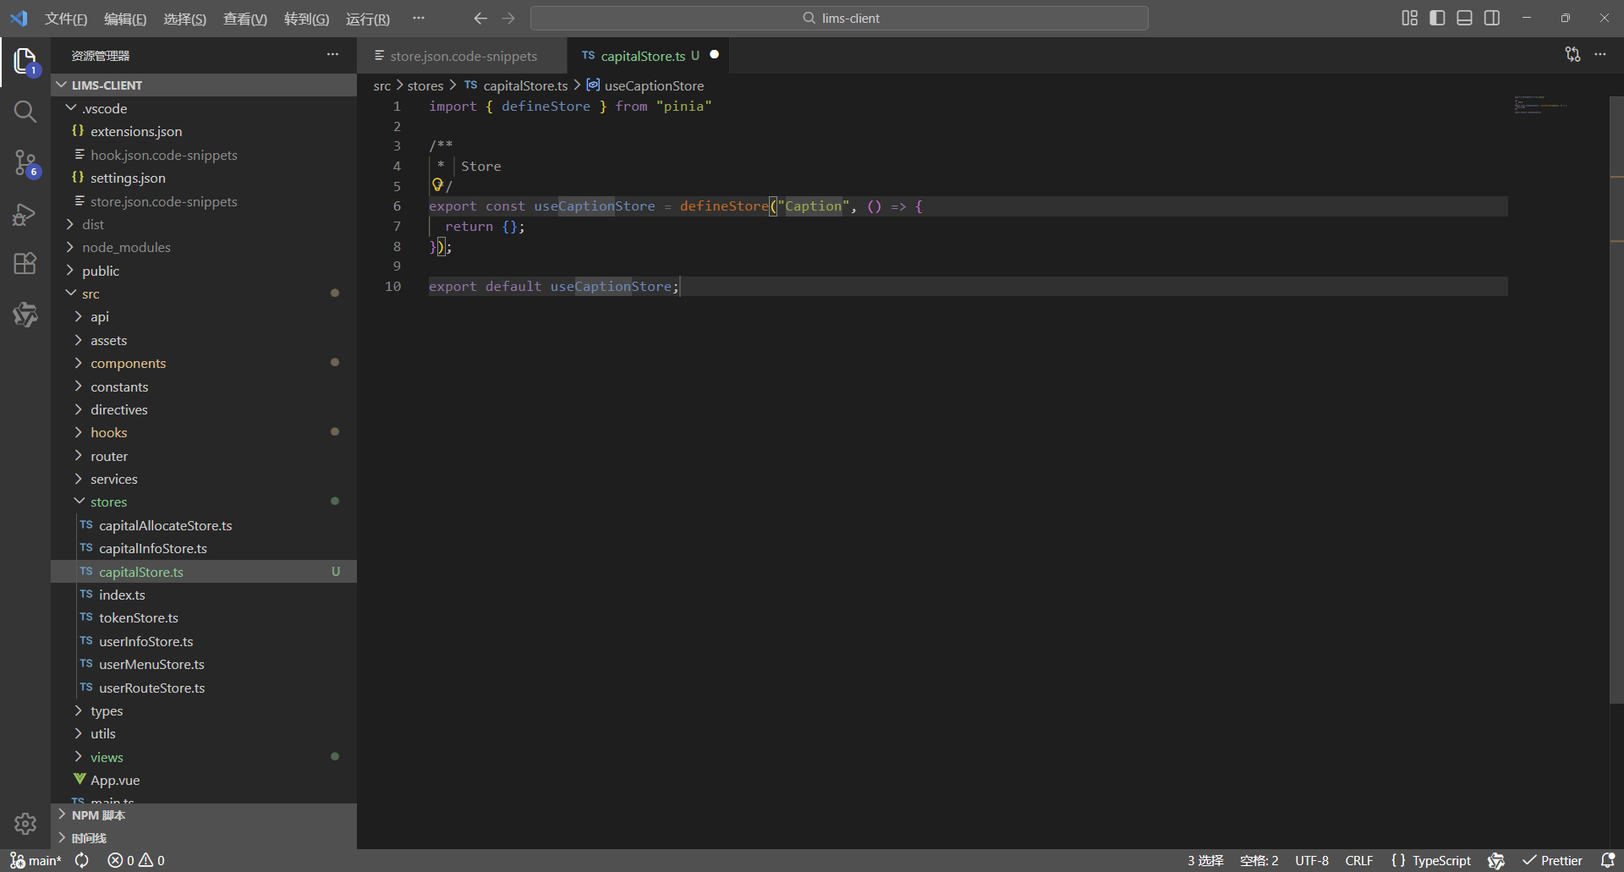Open tokenStore.ts file

(x=204, y=617)
